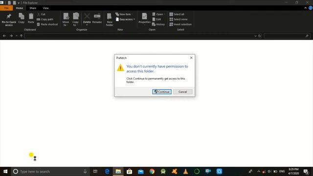Click the address bar field
The width and height of the screenshot is (313, 176).
[x=139, y=36]
